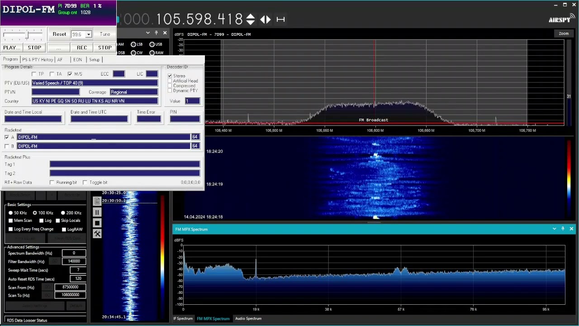Pin the FM MPX Spectrum panel
The height and width of the screenshot is (326, 579).
coord(563,229)
